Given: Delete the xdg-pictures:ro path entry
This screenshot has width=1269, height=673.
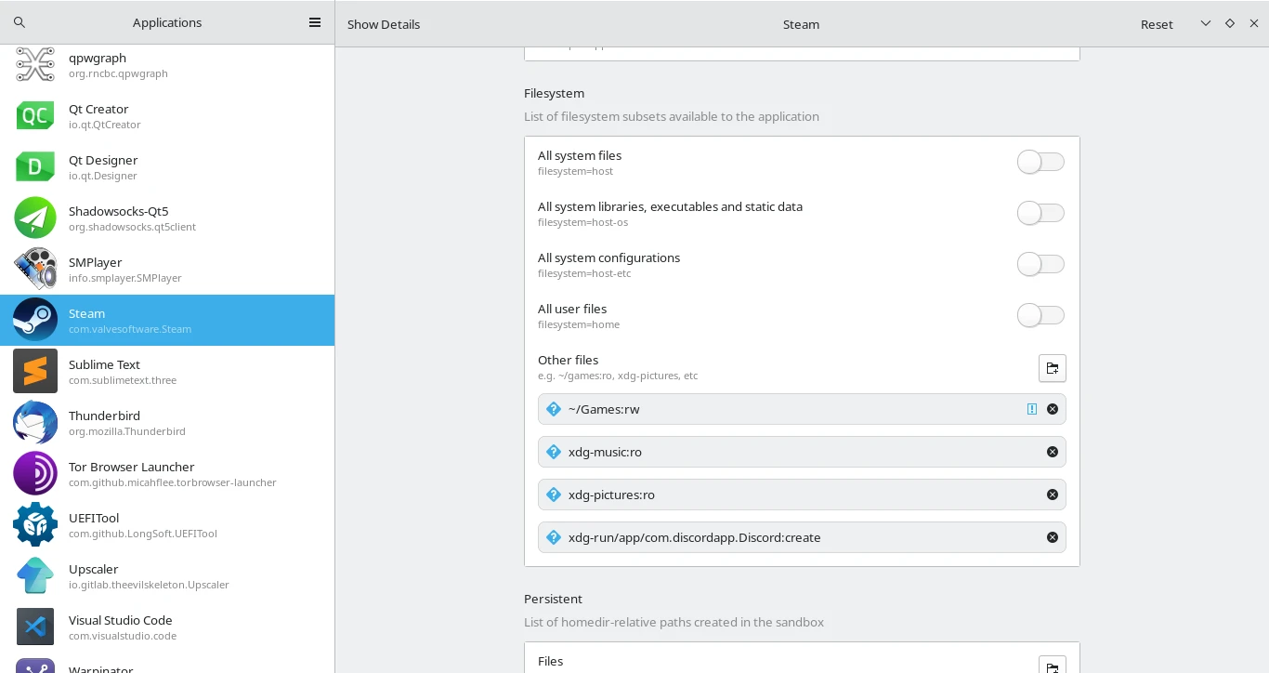Looking at the screenshot, I should pos(1053,495).
